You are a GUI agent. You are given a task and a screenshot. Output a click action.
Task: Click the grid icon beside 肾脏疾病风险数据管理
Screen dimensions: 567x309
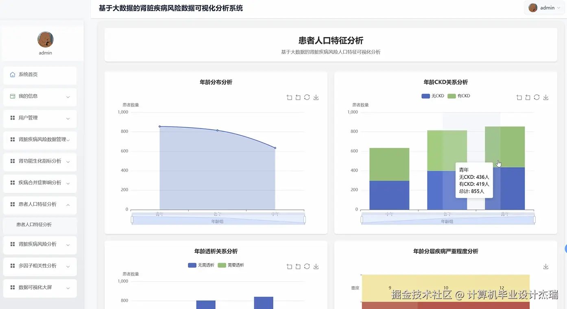13,139
